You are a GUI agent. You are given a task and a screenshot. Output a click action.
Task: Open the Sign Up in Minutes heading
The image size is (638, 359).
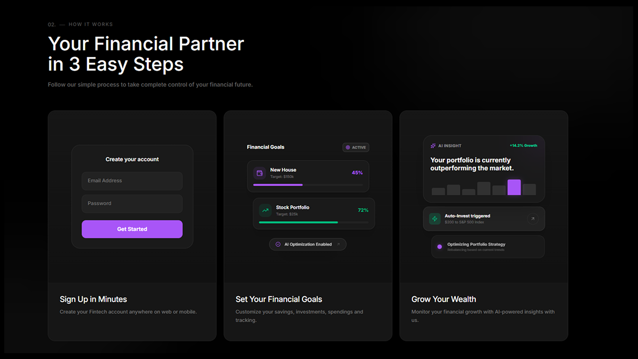point(93,299)
